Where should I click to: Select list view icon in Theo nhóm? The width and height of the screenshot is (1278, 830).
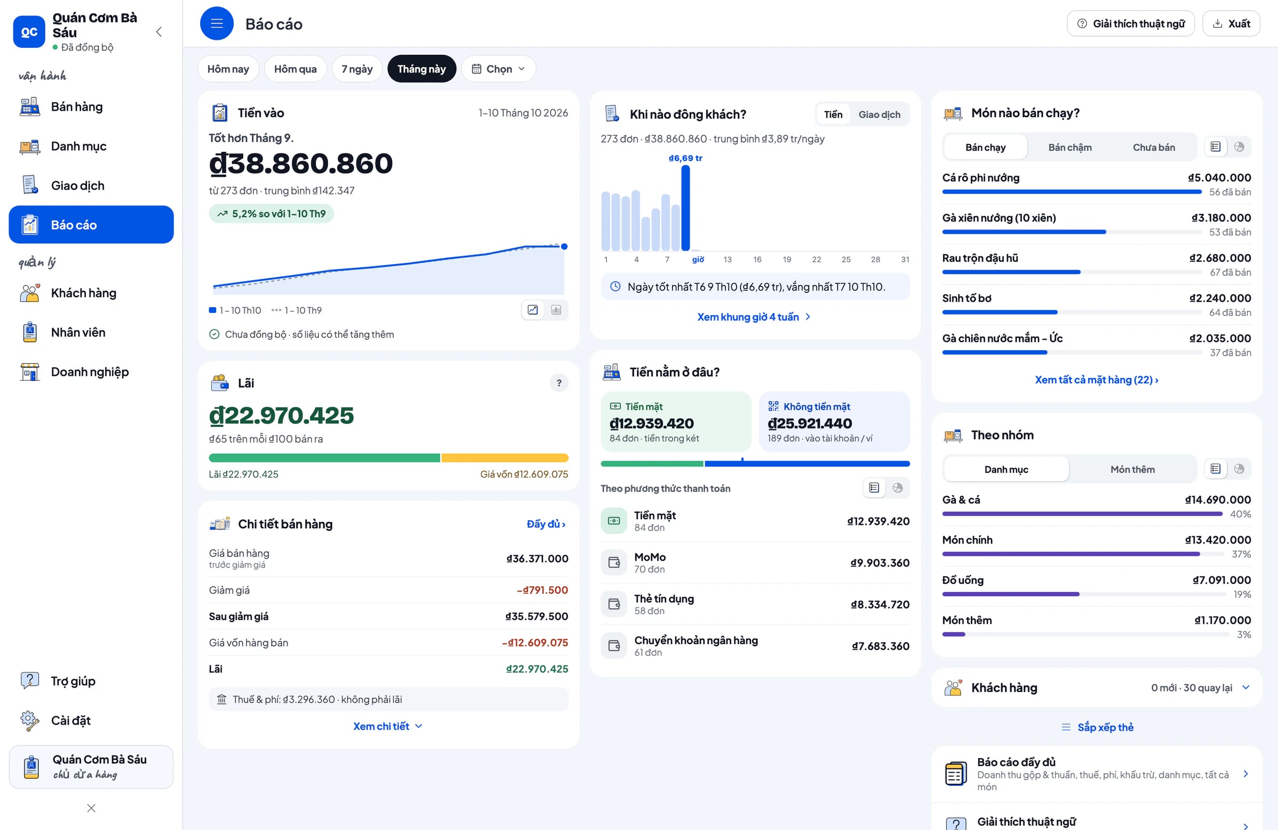tap(1216, 469)
